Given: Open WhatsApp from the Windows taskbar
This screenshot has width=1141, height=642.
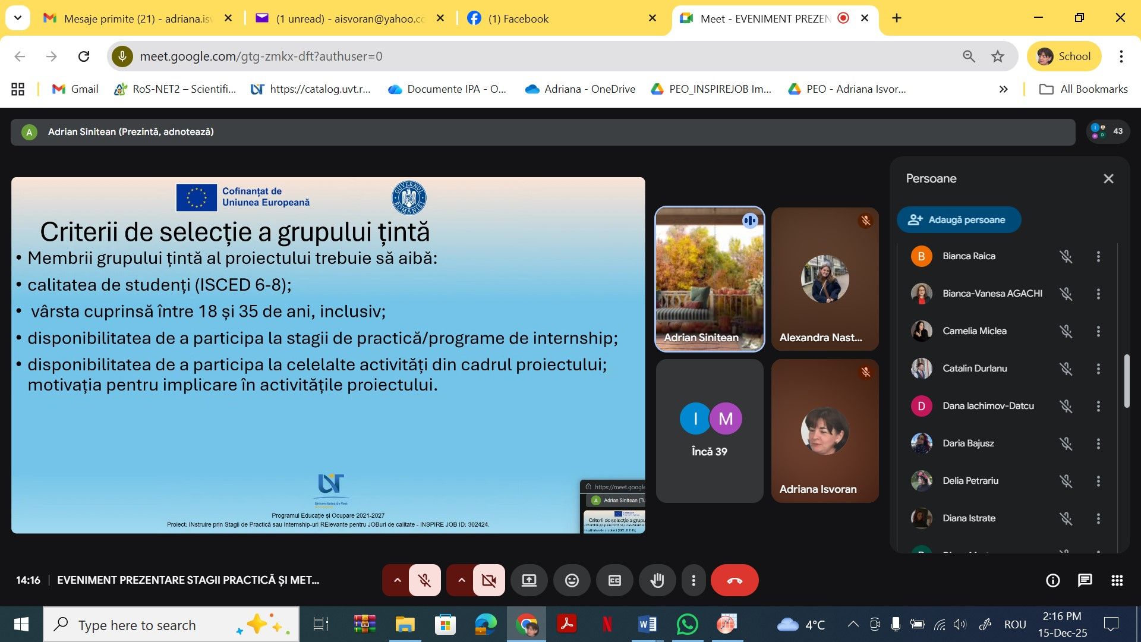Looking at the screenshot, I should click(687, 625).
